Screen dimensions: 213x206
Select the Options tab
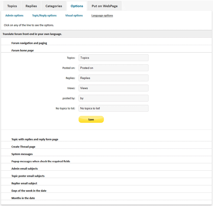click(77, 6)
